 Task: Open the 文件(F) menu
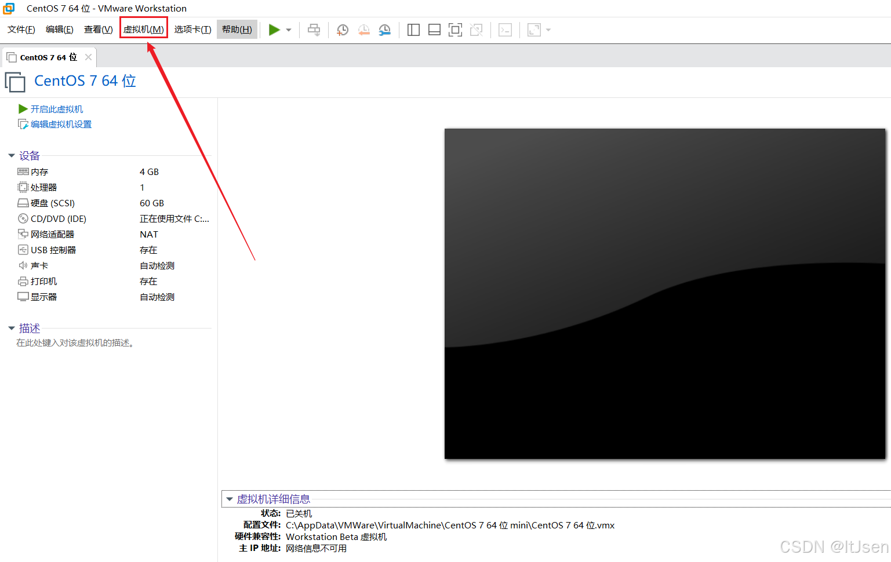click(x=21, y=30)
